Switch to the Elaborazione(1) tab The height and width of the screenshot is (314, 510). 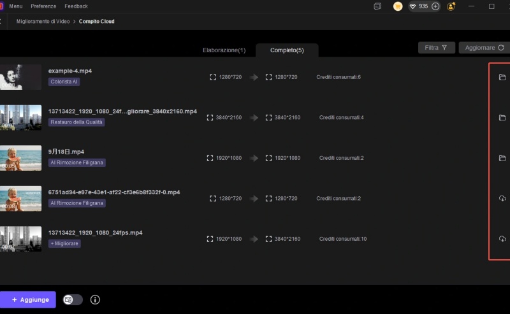(x=224, y=50)
